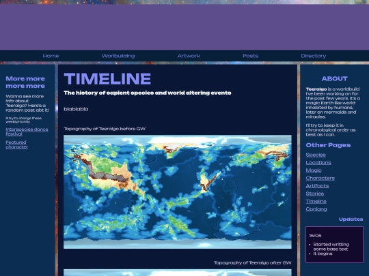Open the Conlang page link
The image size is (369, 276).
(316, 209)
